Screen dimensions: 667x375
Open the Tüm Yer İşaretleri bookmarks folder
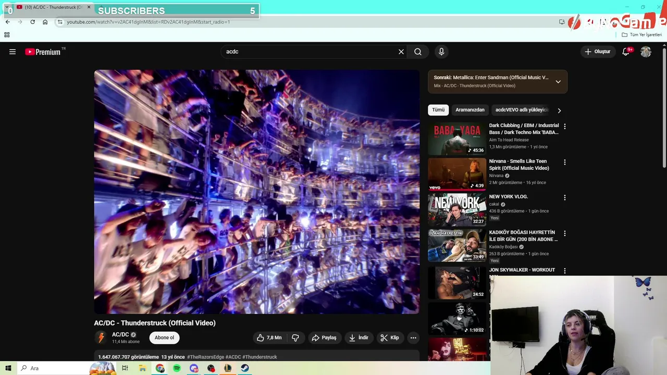pyautogui.click(x=642, y=34)
